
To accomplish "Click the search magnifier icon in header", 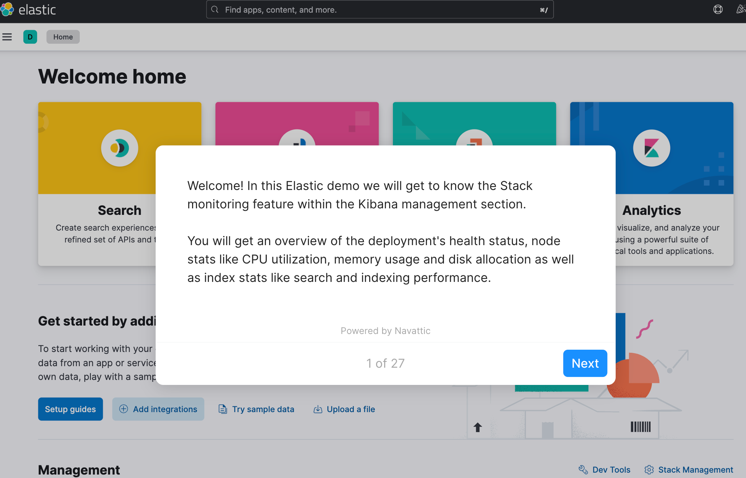I will click(215, 10).
